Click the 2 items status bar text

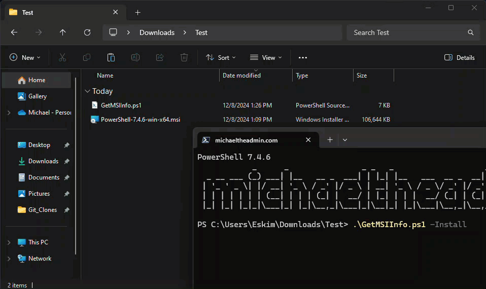click(x=17, y=285)
